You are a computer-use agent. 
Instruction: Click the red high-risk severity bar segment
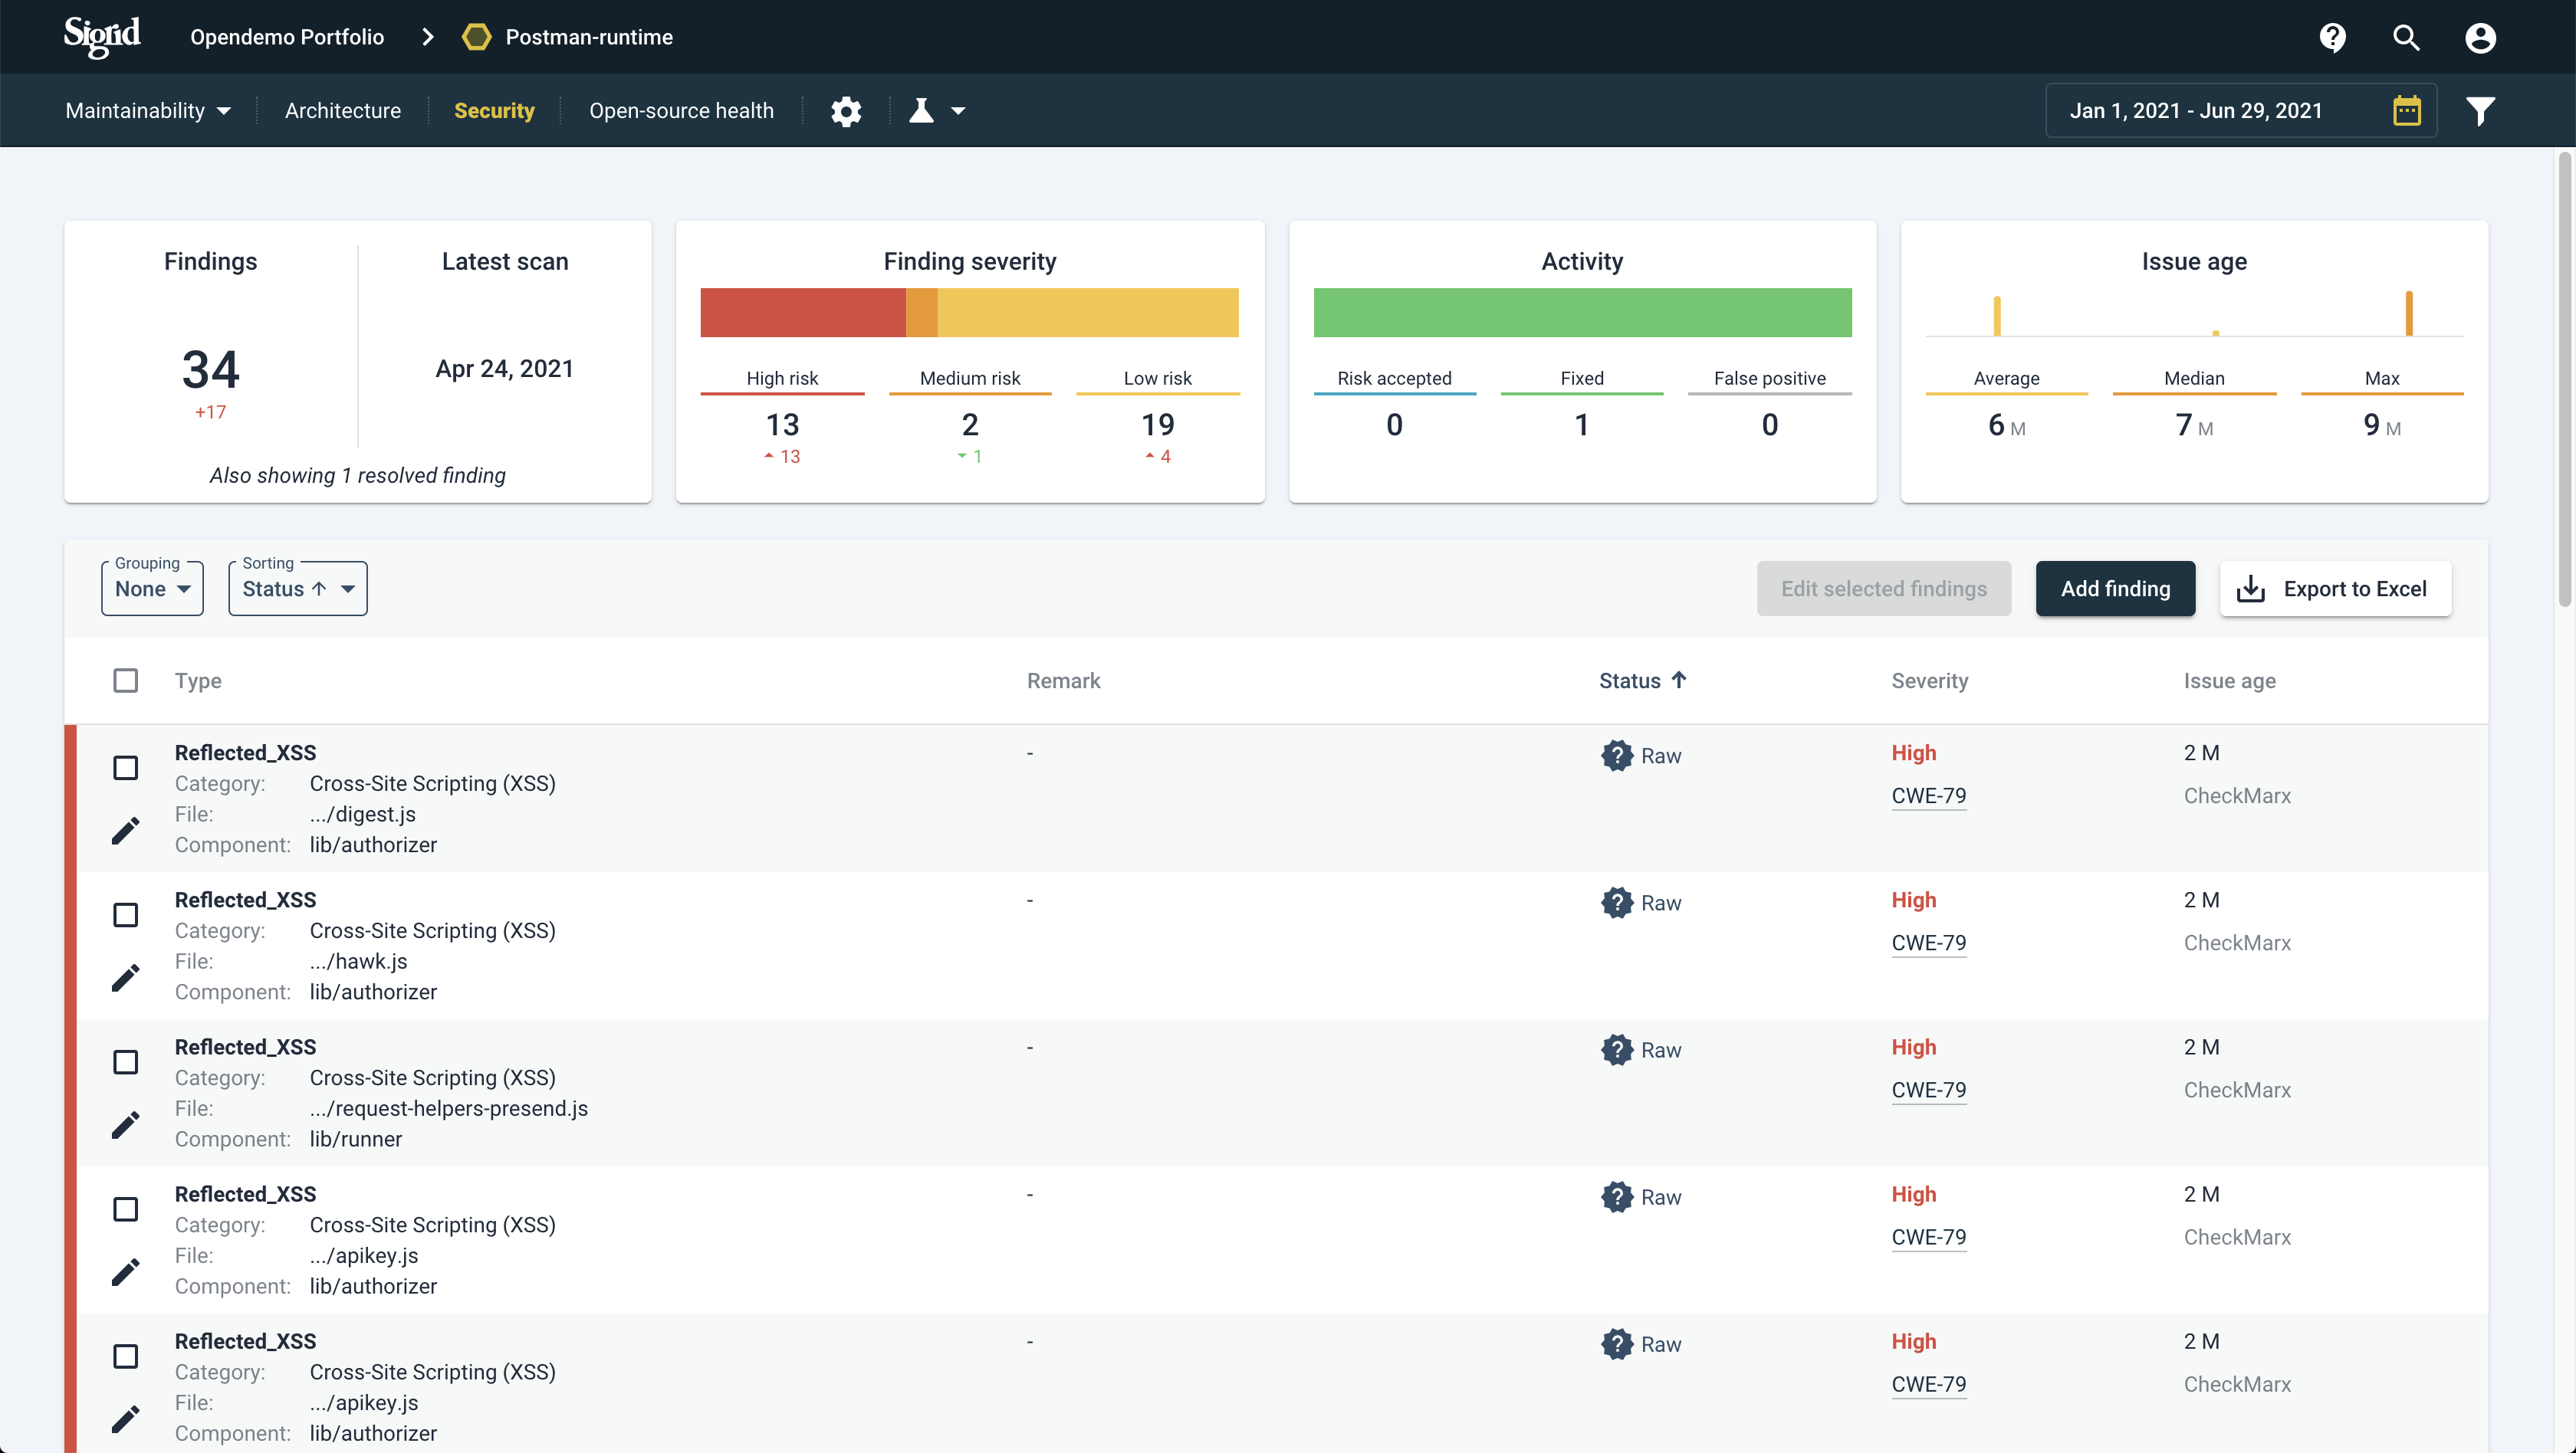[802, 313]
